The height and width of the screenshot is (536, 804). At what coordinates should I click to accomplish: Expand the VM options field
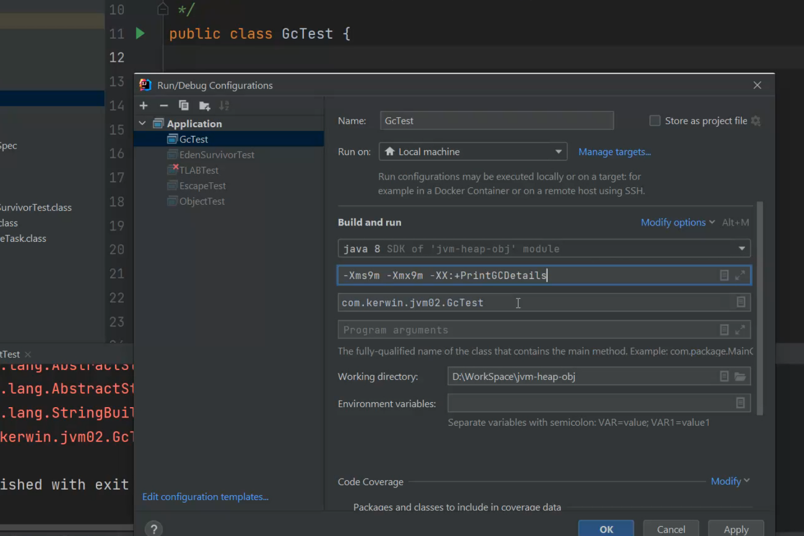[740, 276]
